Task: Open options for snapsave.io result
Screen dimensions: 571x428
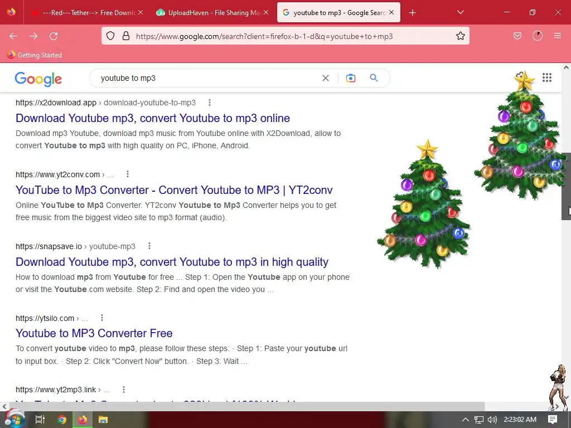Action: tap(149, 246)
